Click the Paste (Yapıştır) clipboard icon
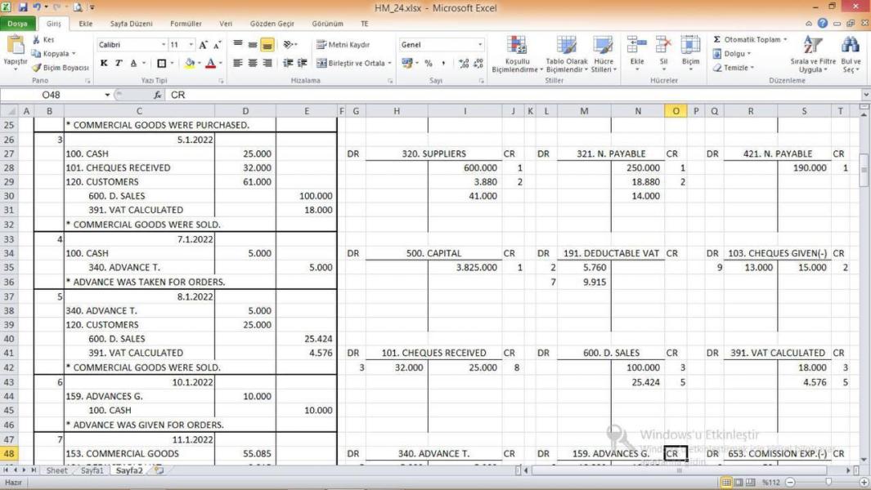The width and height of the screenshot is (871, 490). point(15,47)
